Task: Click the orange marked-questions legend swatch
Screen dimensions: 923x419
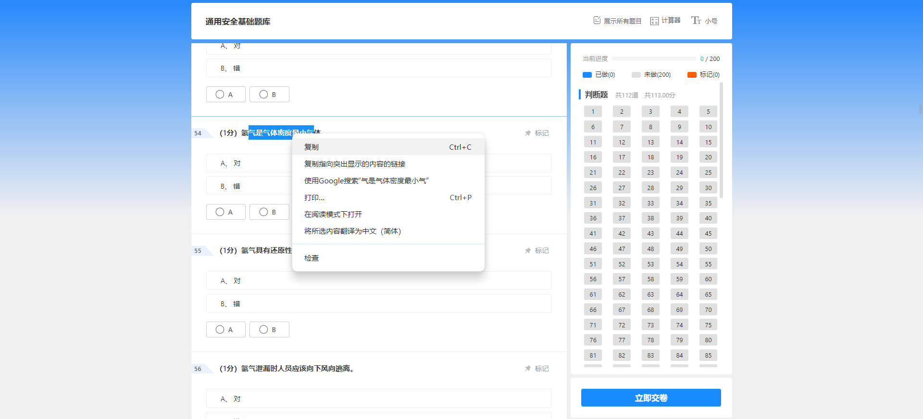Action: click(692, 75)
